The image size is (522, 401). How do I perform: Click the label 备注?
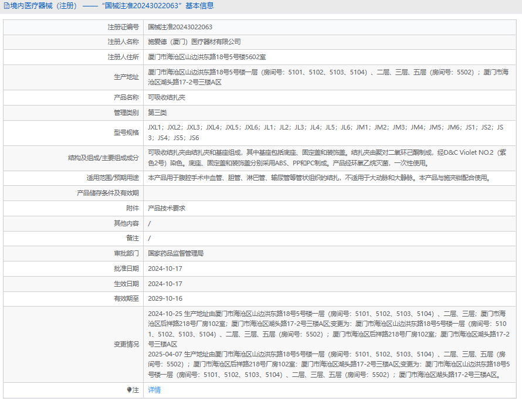pos(133,238)
